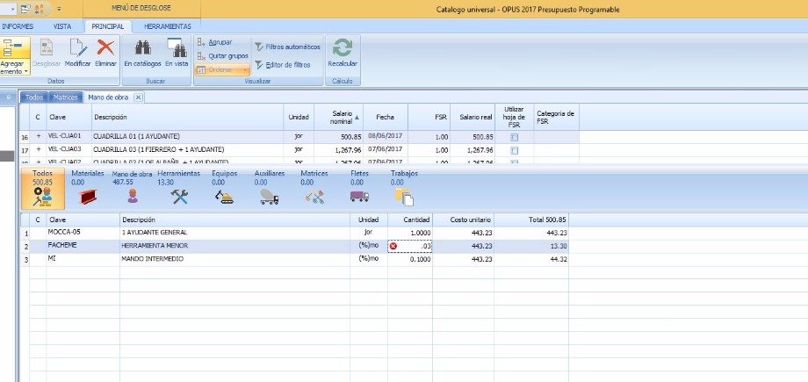Viewport: 808px width, 382px height.
Task: Open the HERRAMIENTAS ribbon tab
Action: point(167,26)
